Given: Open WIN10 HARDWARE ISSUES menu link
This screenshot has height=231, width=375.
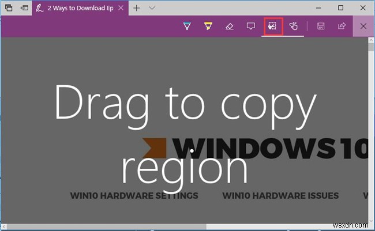Looking at the screenshot, I should (x=280, y=196).
